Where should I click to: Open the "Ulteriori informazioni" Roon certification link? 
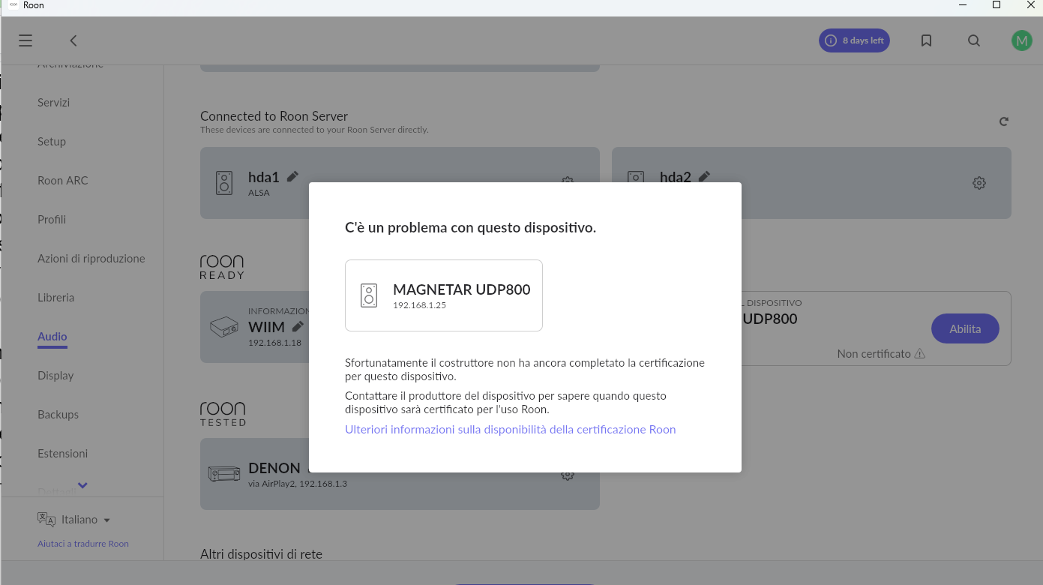[511, 430]
